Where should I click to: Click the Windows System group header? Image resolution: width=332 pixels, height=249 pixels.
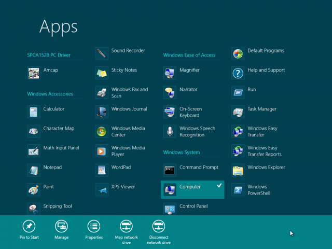click(x=182, y=153)
